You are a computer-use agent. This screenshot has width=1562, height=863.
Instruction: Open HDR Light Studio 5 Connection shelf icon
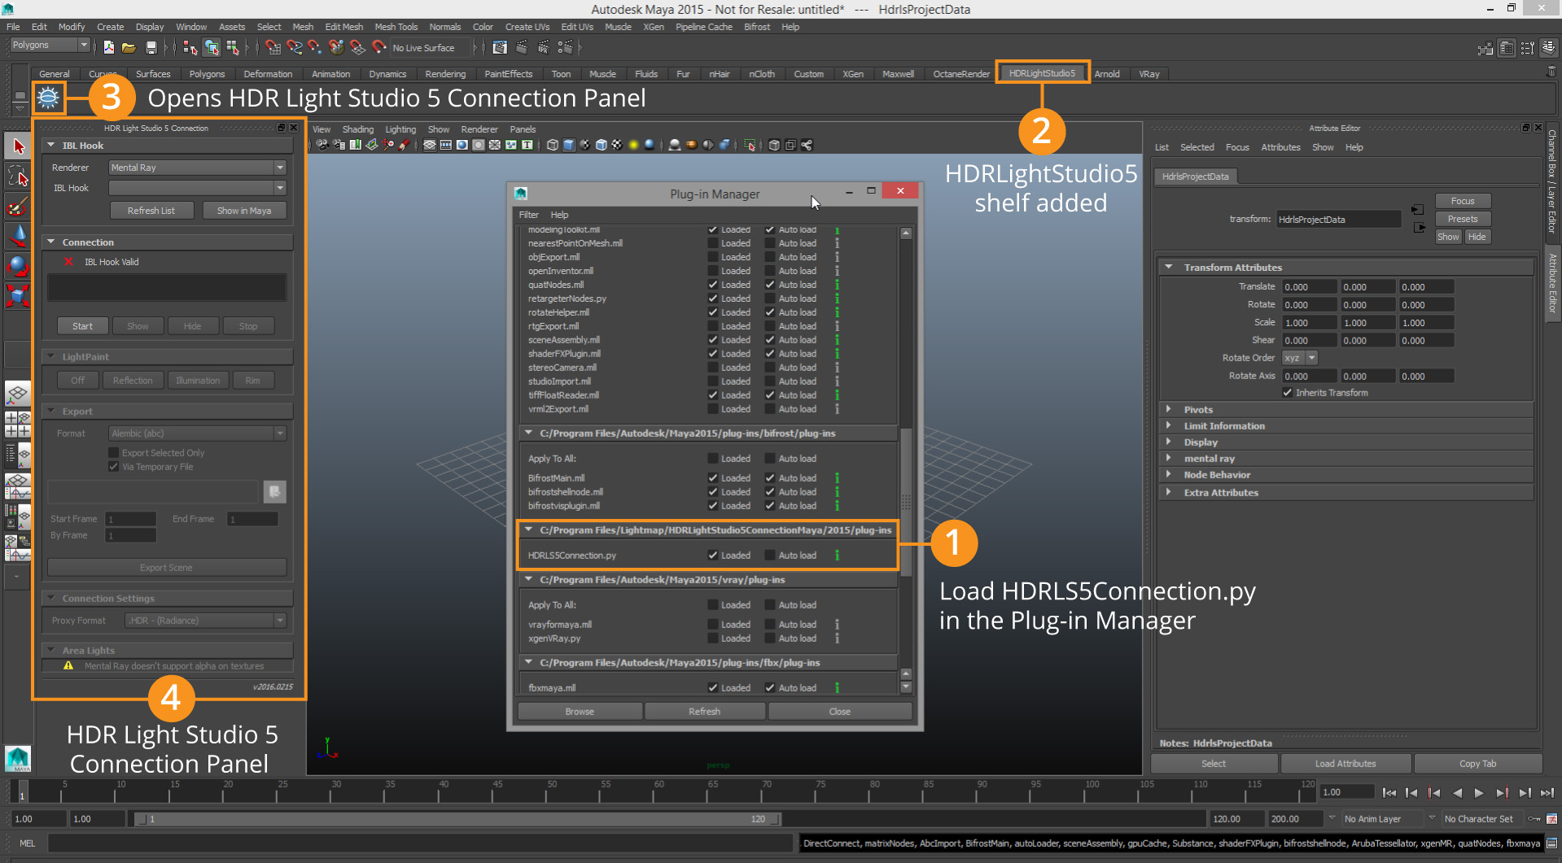coord(48,98)
